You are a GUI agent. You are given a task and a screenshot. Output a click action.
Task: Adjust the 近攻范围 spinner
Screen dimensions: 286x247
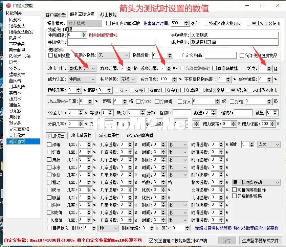click(169, 69)
